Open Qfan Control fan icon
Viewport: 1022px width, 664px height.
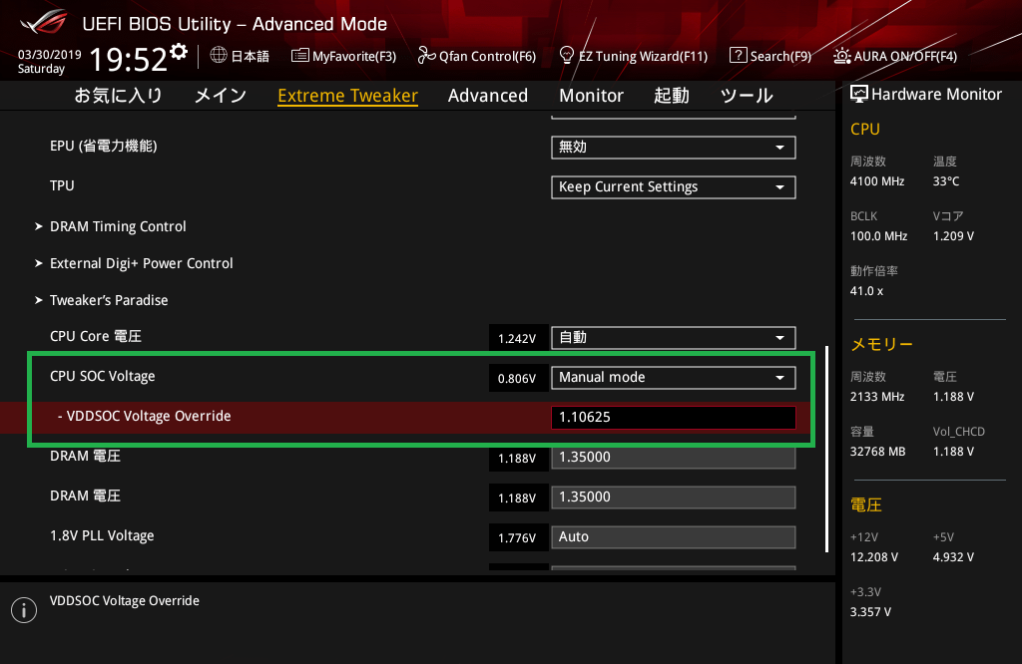coord(426,56)
